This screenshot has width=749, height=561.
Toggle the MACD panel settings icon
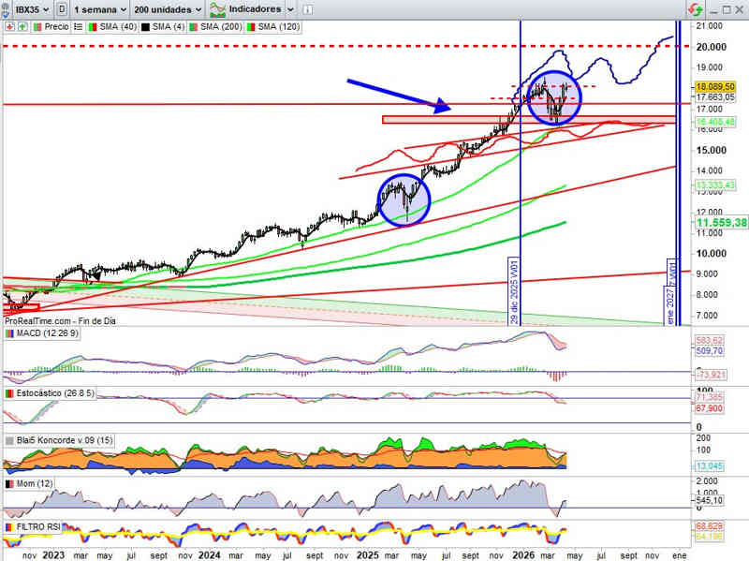[x=9, y=333]
